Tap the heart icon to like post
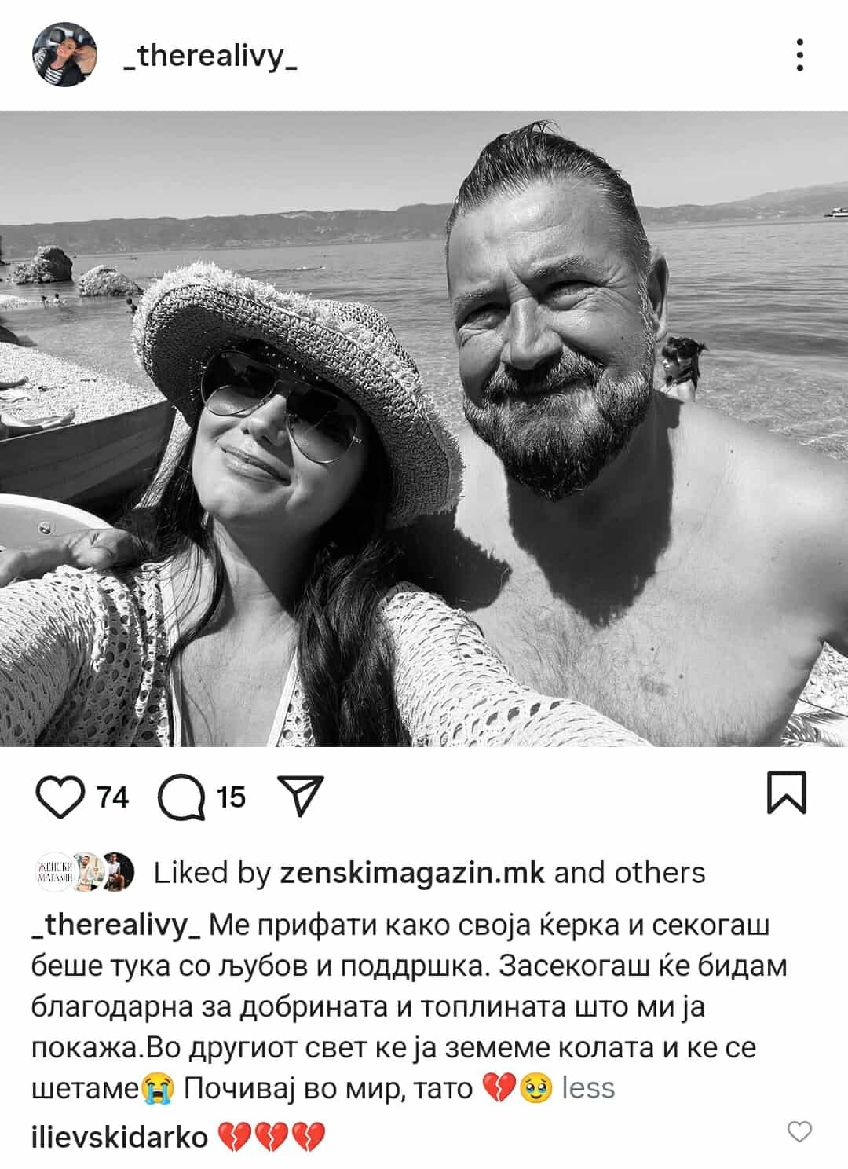 60,796
